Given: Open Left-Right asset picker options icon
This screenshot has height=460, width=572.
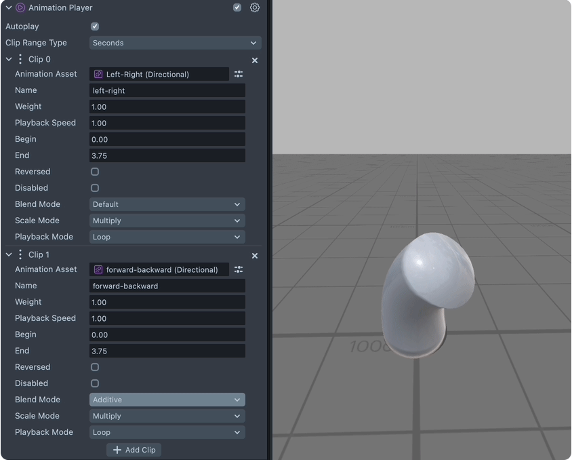Looking at the screenshot, I should point(239,74).
